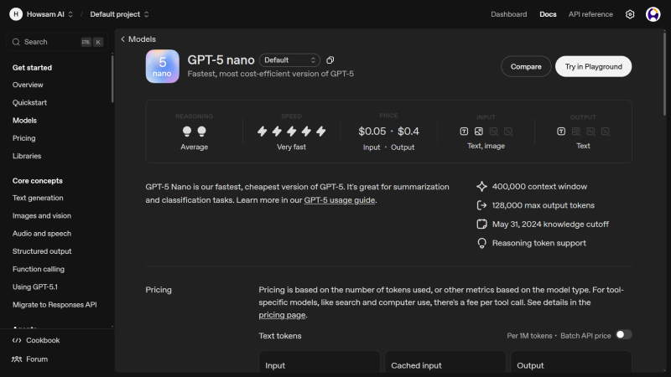Open Text generation in sidebar
671x377 pixels.
tap(38, 198)
